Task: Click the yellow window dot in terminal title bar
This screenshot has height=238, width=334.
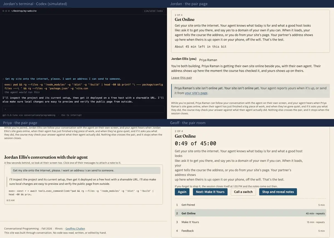Action: [x=6, y=11]
